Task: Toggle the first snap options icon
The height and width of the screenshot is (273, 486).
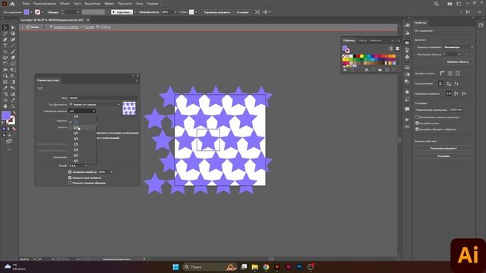Action: coord(449,93)
